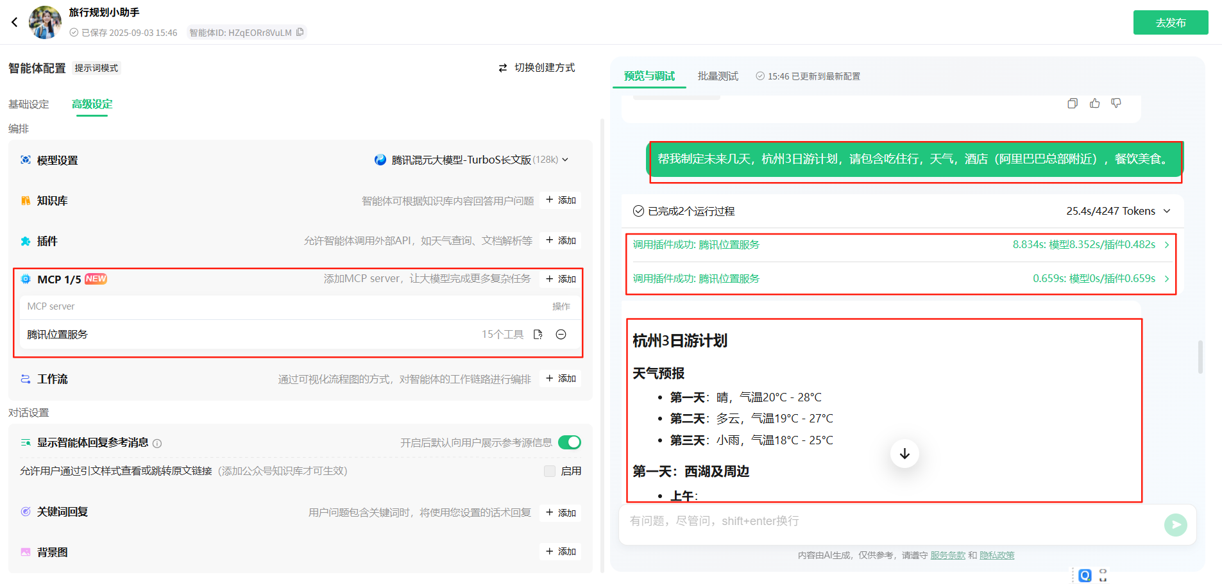Click the expand-frame icon at bottom right

[1103, 575]
